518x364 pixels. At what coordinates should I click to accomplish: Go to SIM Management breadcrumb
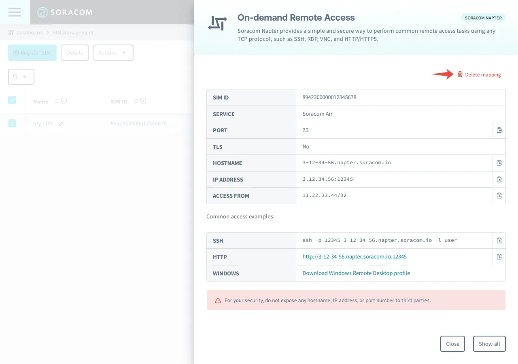73,32
